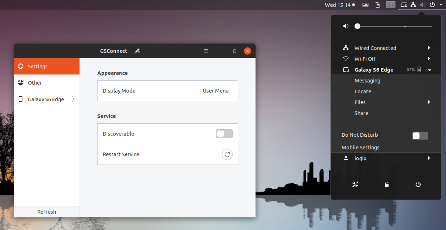Click the user avatar icon next to logix
446x230 pixels.
click(x=346, y=158)
